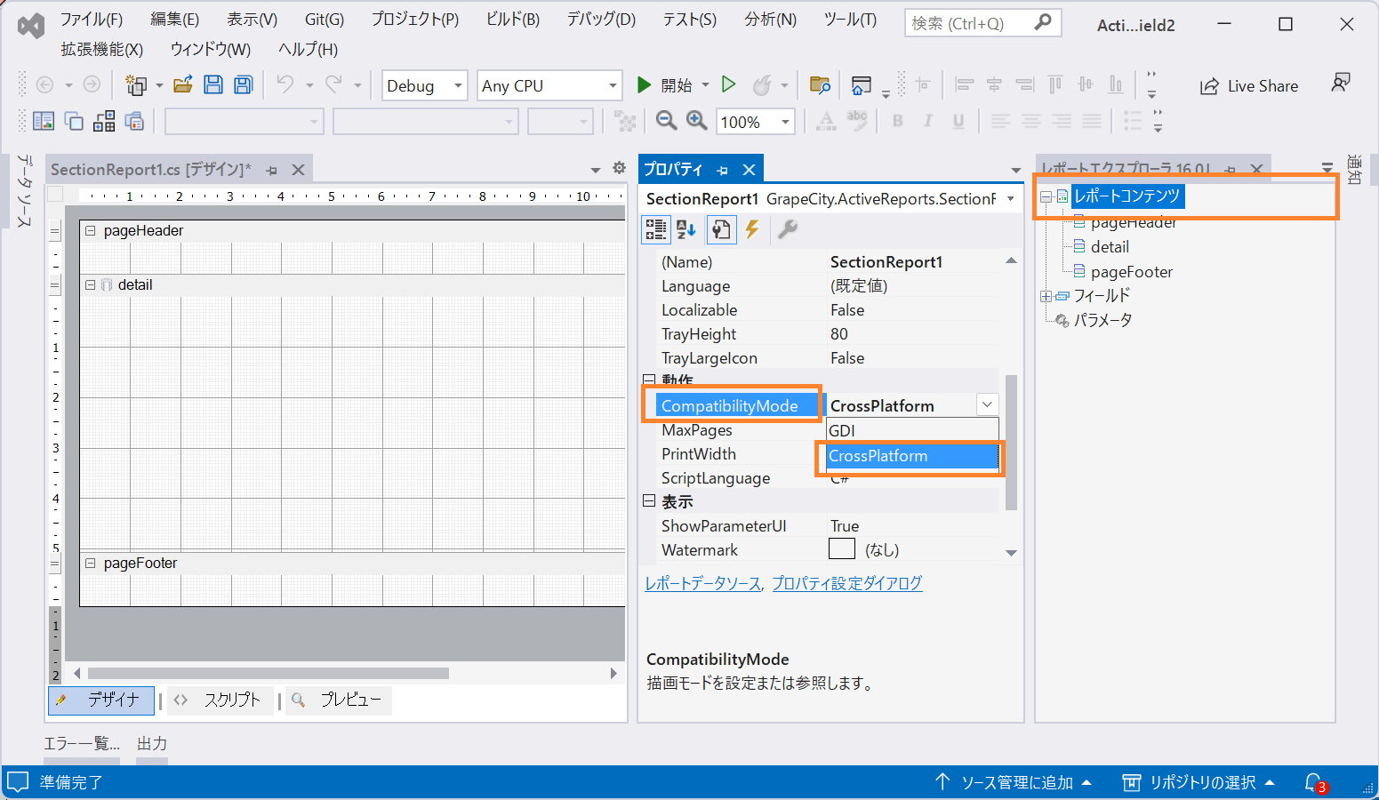Click ソース管理に追加 in status bar
This screenshot has width=1379, height=800.
tap(1013, 782)
